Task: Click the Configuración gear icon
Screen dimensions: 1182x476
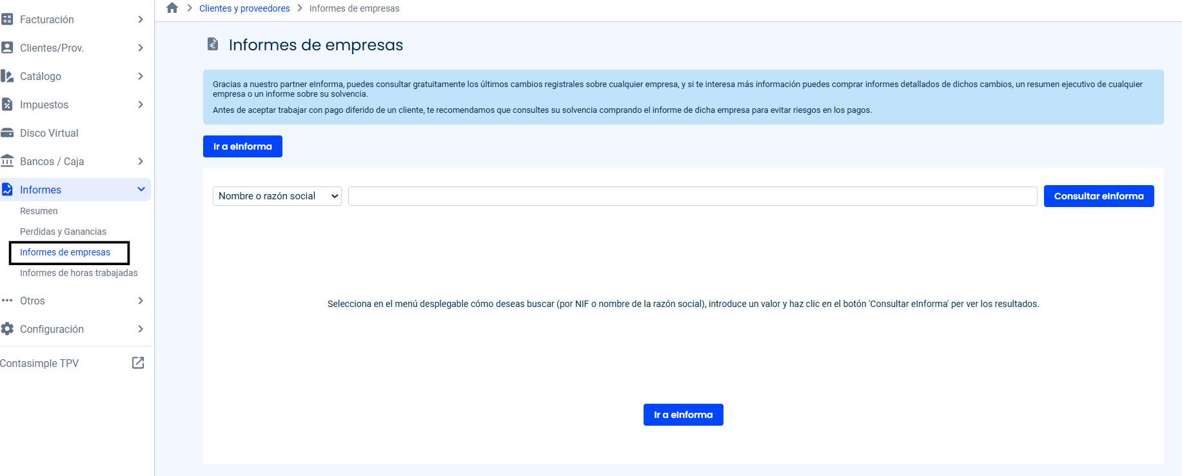Action: [x=7, y=329]
